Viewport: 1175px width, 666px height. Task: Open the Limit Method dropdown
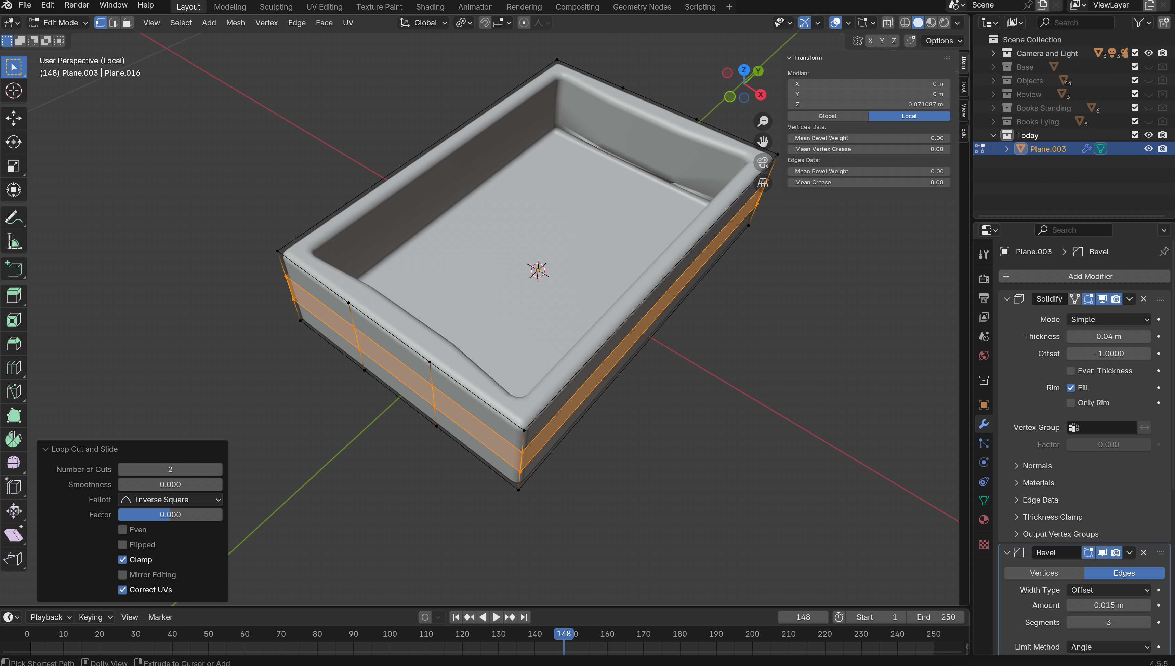point(1109,647)
